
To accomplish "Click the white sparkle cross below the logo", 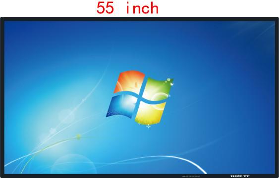I will pyautogui.click(x=148, y=126).
